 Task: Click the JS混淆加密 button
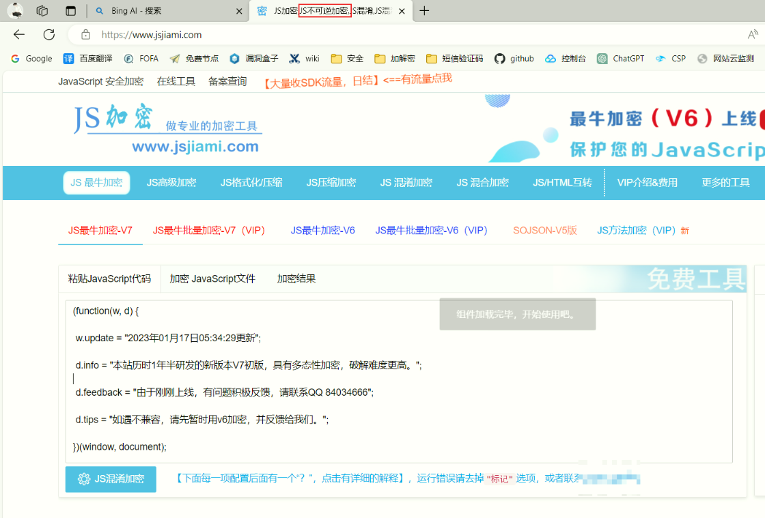111,479
